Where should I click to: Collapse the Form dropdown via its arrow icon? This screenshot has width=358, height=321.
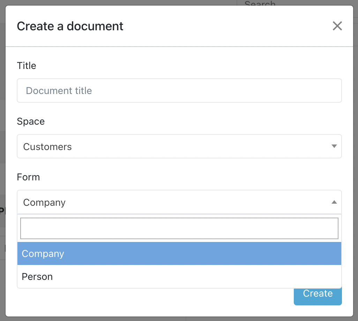tap(334, 202)
